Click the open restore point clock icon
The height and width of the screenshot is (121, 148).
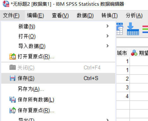tap(13, 56)
